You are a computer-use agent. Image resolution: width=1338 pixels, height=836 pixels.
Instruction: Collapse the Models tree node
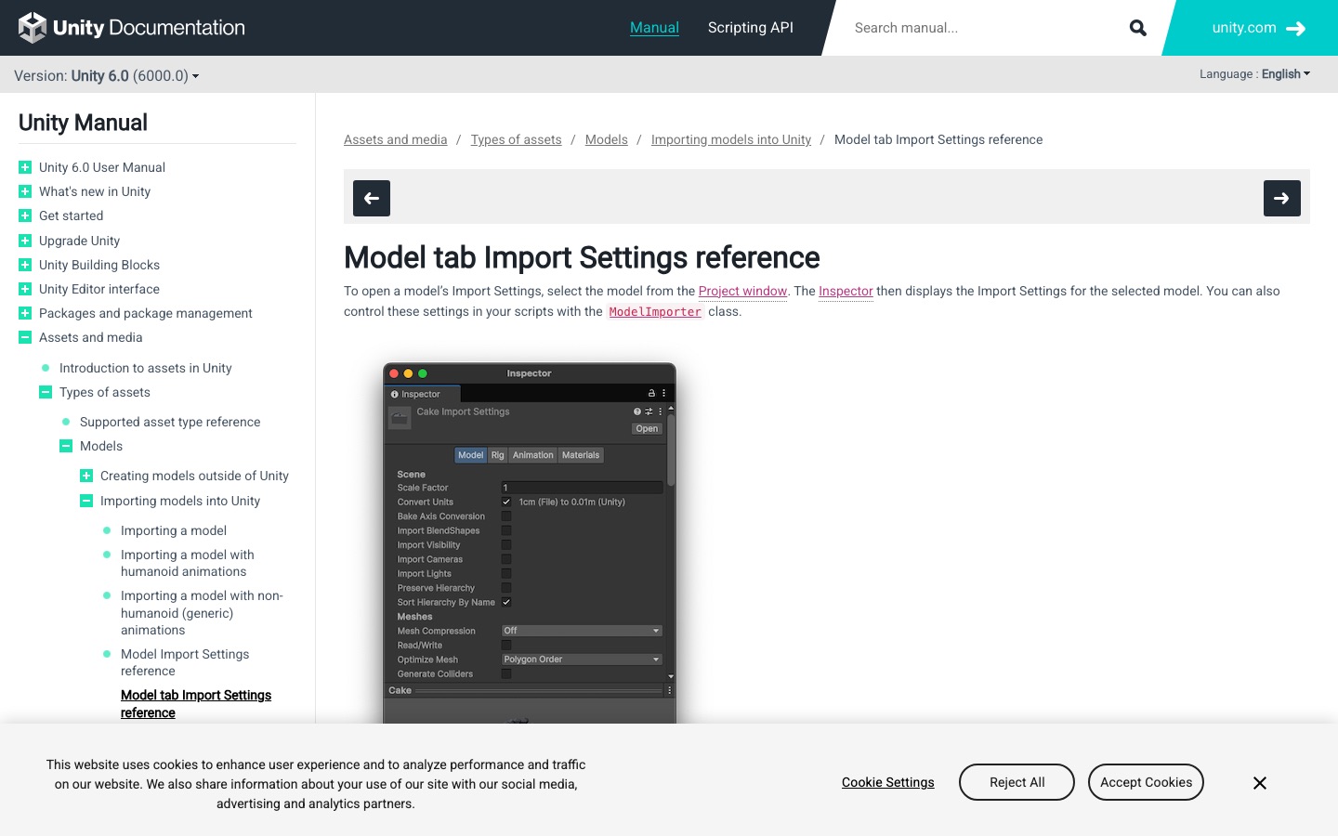pyautogui.click(x=66, y=446)
